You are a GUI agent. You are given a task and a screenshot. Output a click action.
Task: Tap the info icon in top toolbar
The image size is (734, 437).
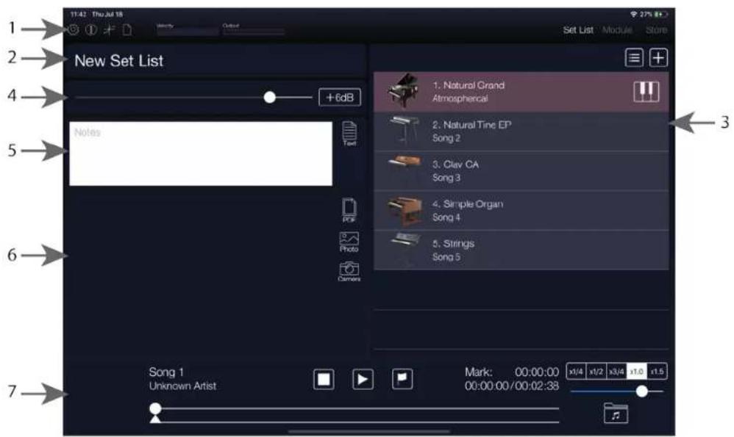[90, 30]
